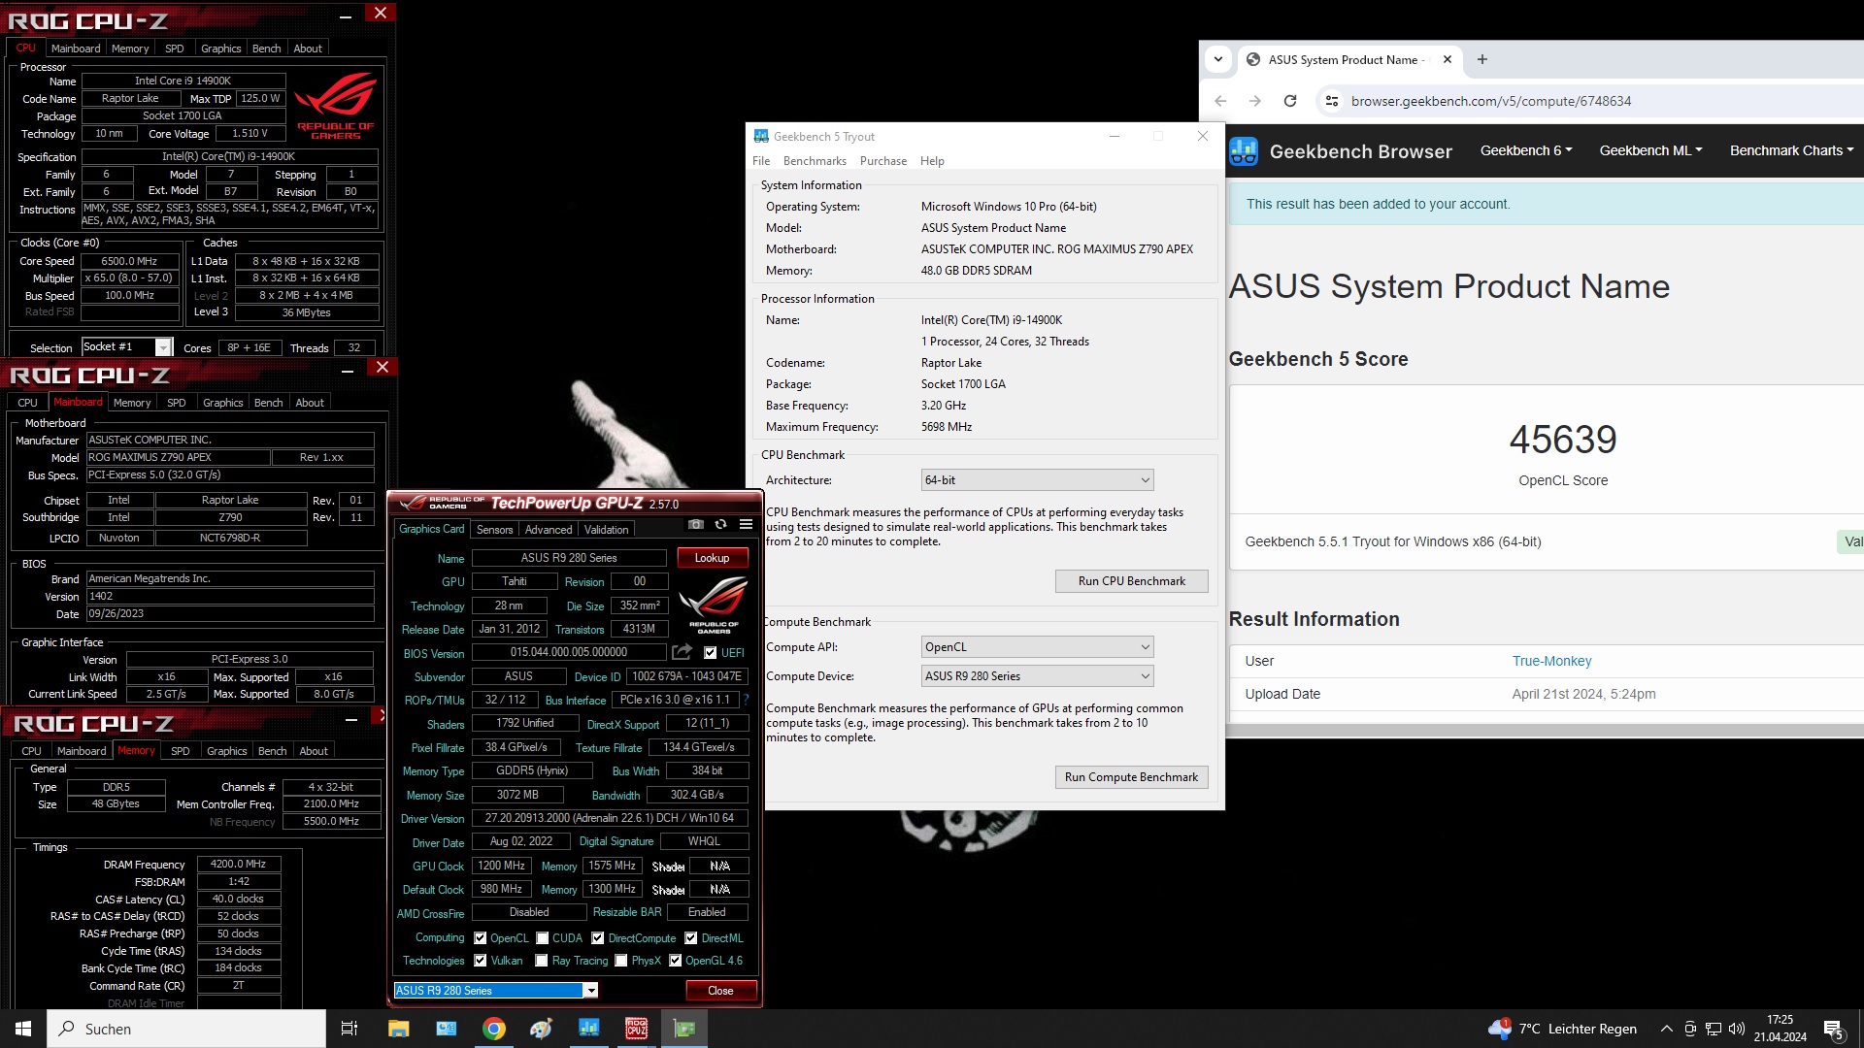Toggle the OpenCL computing checkbox
Viewport: 1864px width, 1048px height.
pos(481,938)
